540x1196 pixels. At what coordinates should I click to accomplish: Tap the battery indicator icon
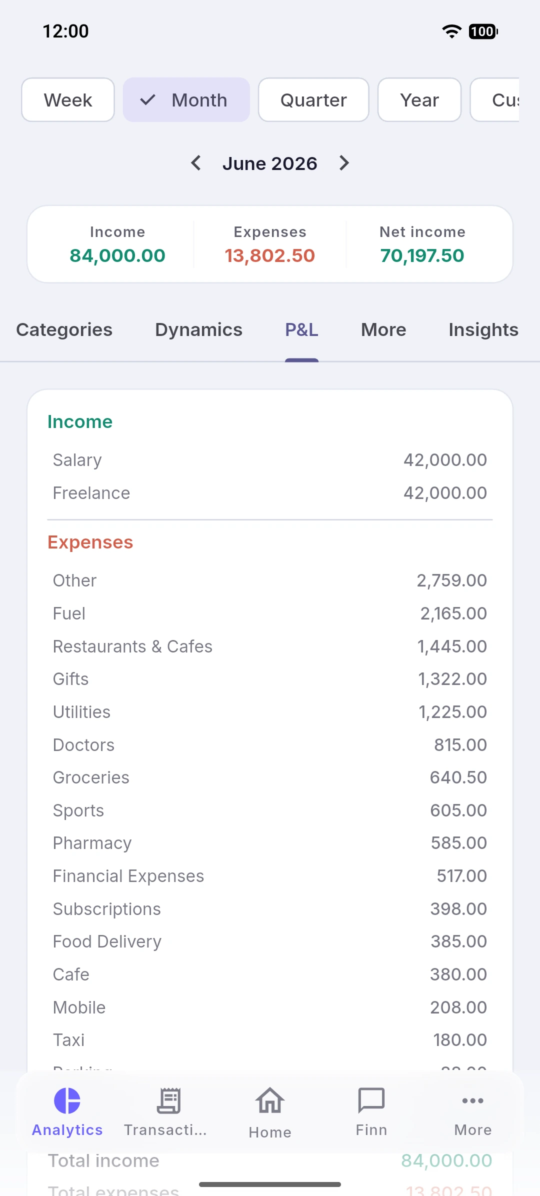pos(483,31)
